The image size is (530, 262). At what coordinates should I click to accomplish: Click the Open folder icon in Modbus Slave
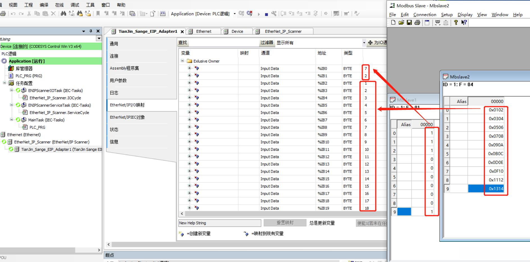401,22
